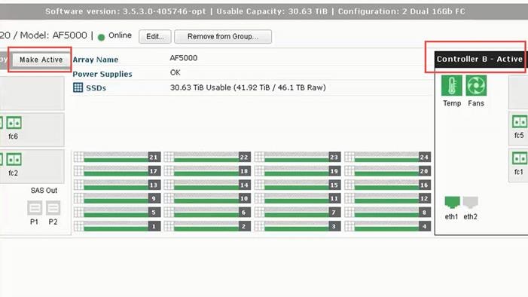Select SSD drive slot 12

[x=388, y=198]
